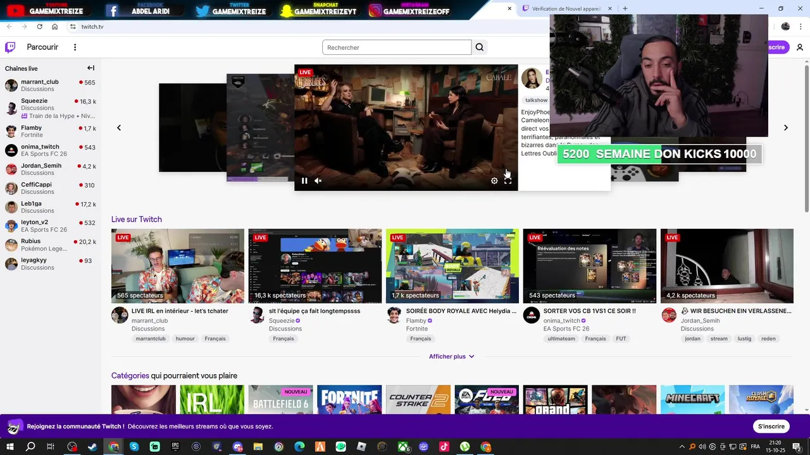Open Windows taskbar search
The width and height of the screenshot is (810, 455).
tap(30, 447)
